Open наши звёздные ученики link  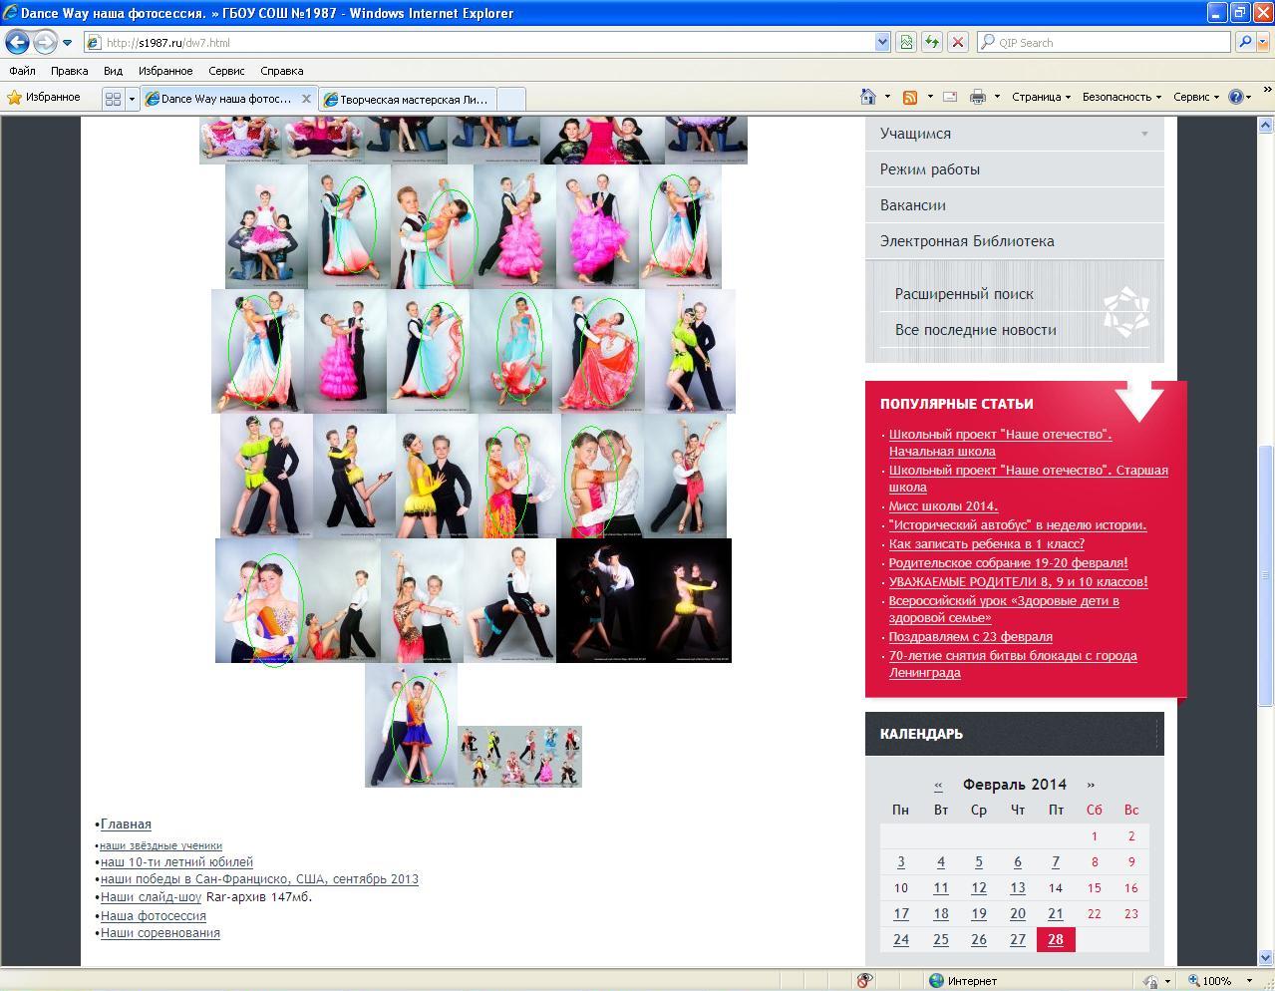(x=160, y=845)
